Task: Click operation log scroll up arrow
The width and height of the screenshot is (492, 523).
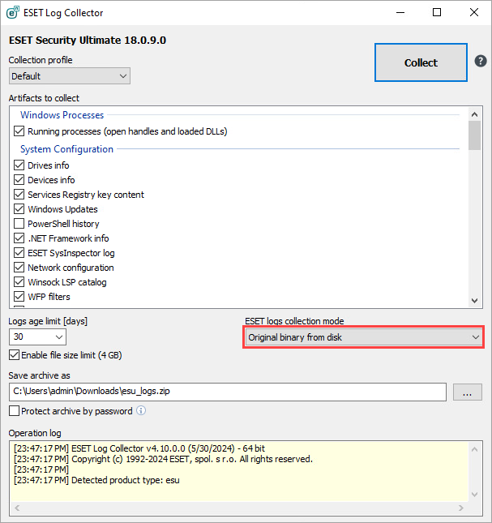Action: point(475,449)
